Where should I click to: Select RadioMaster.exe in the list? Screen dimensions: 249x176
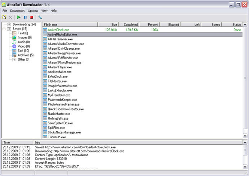coord(59,114)
